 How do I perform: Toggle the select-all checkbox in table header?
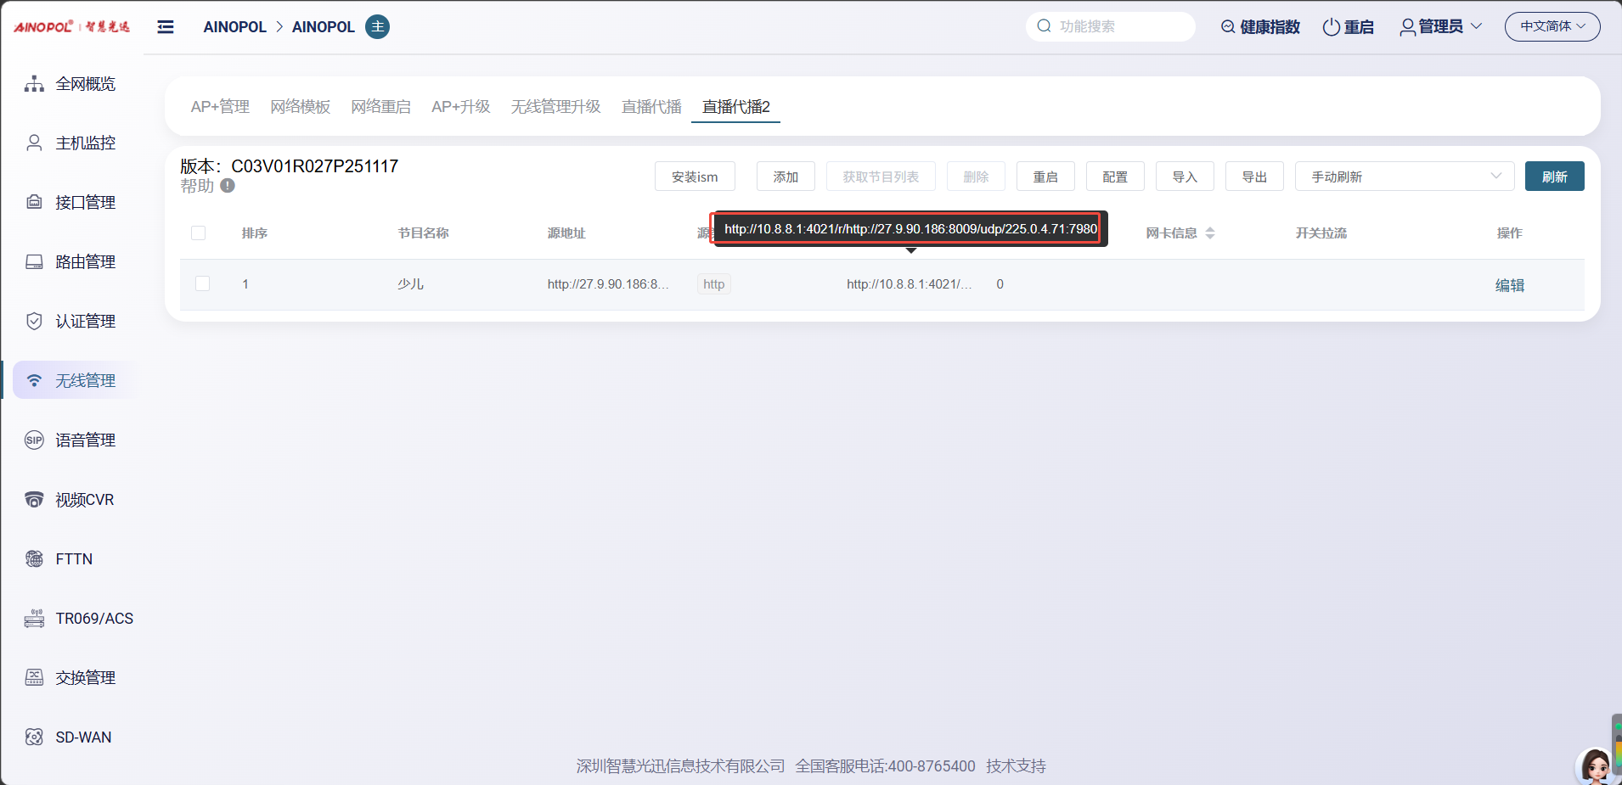(199, 233)
